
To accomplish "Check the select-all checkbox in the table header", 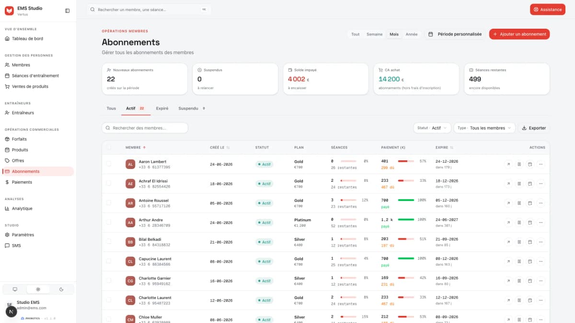I will 109,147.
